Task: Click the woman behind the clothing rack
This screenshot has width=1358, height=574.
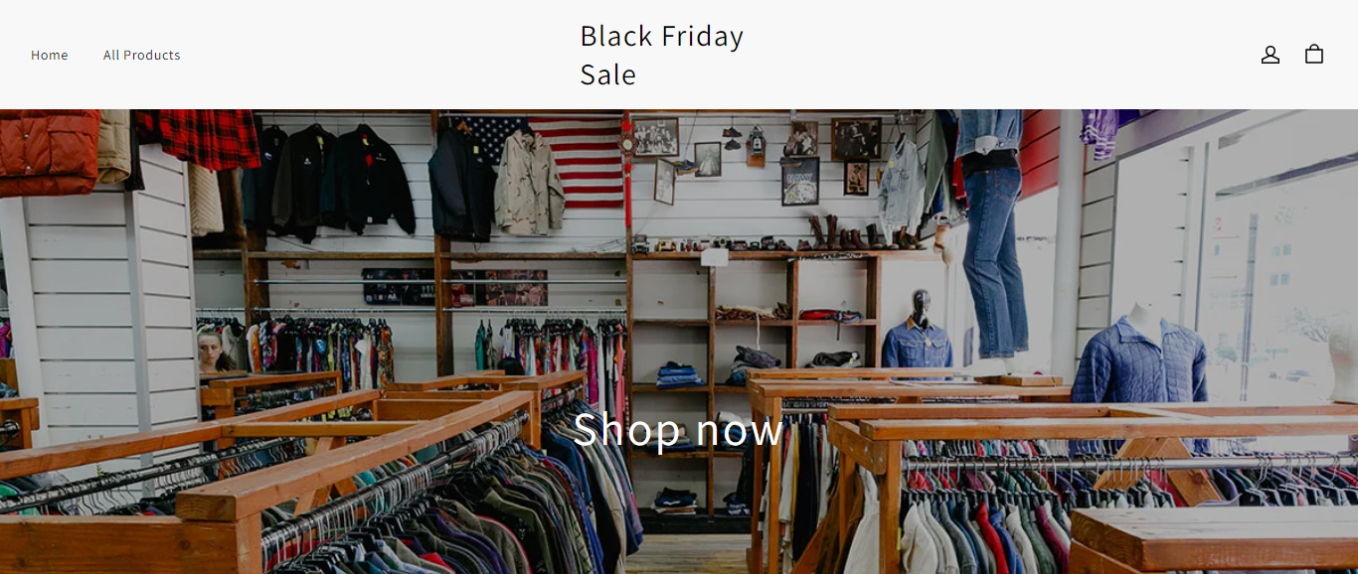Action: pos(210,351)
